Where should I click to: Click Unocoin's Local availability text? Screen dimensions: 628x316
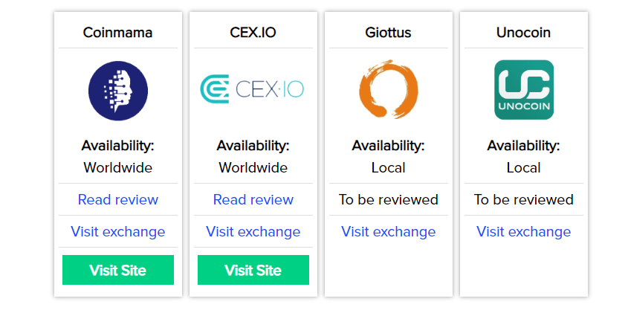tap(523, 167)
